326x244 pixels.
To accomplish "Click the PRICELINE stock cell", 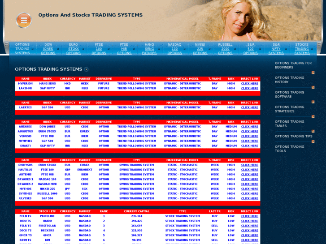I will pyautogui.click(x=48, y=216).
